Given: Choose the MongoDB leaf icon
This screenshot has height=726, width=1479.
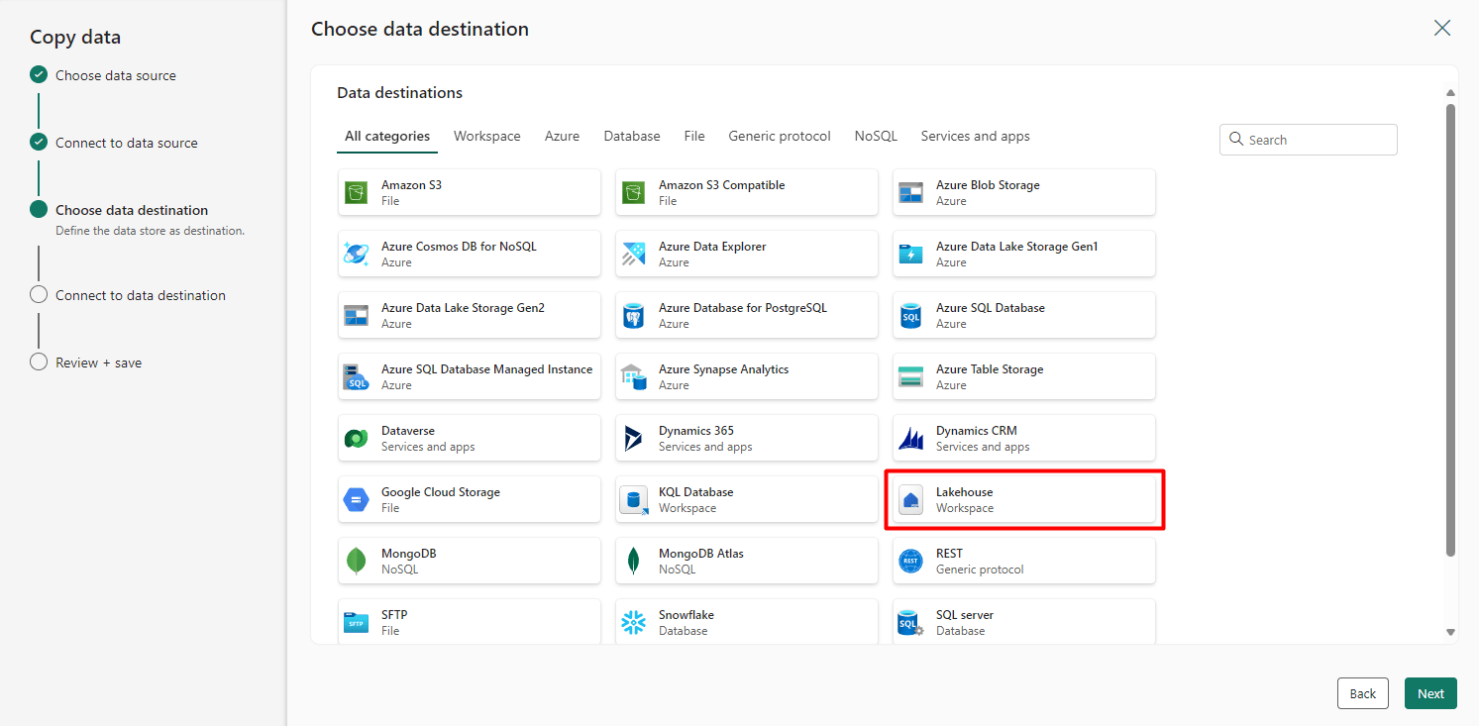Looking at the screenshot, I should 356,562.
